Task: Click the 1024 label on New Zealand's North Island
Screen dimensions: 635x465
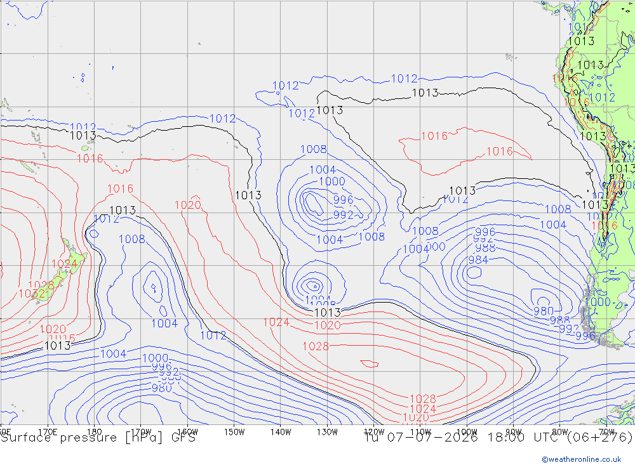Action: coord(64,265)
